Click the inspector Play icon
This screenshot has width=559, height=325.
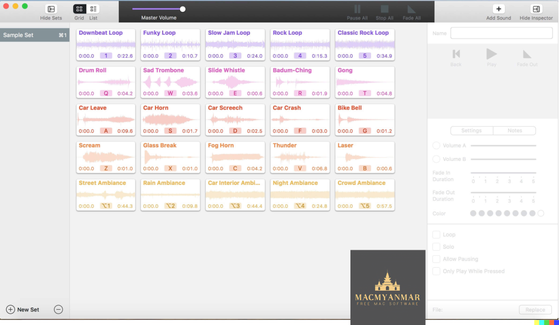tap(492, 54)
